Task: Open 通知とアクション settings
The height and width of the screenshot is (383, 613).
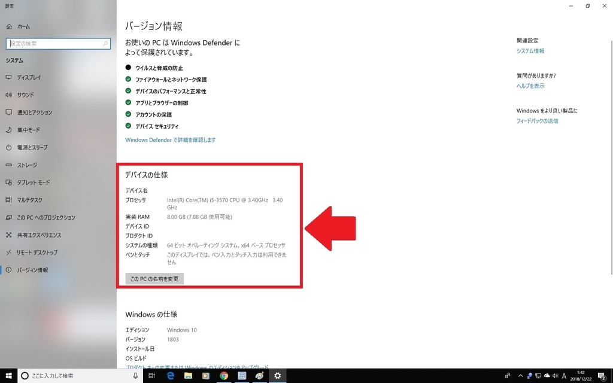Action: [x=34, y=113]
